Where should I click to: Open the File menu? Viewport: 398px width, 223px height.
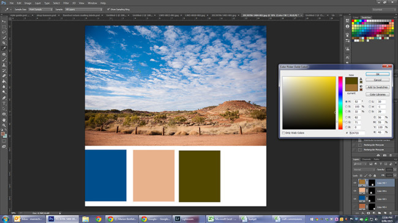[12, 3]
